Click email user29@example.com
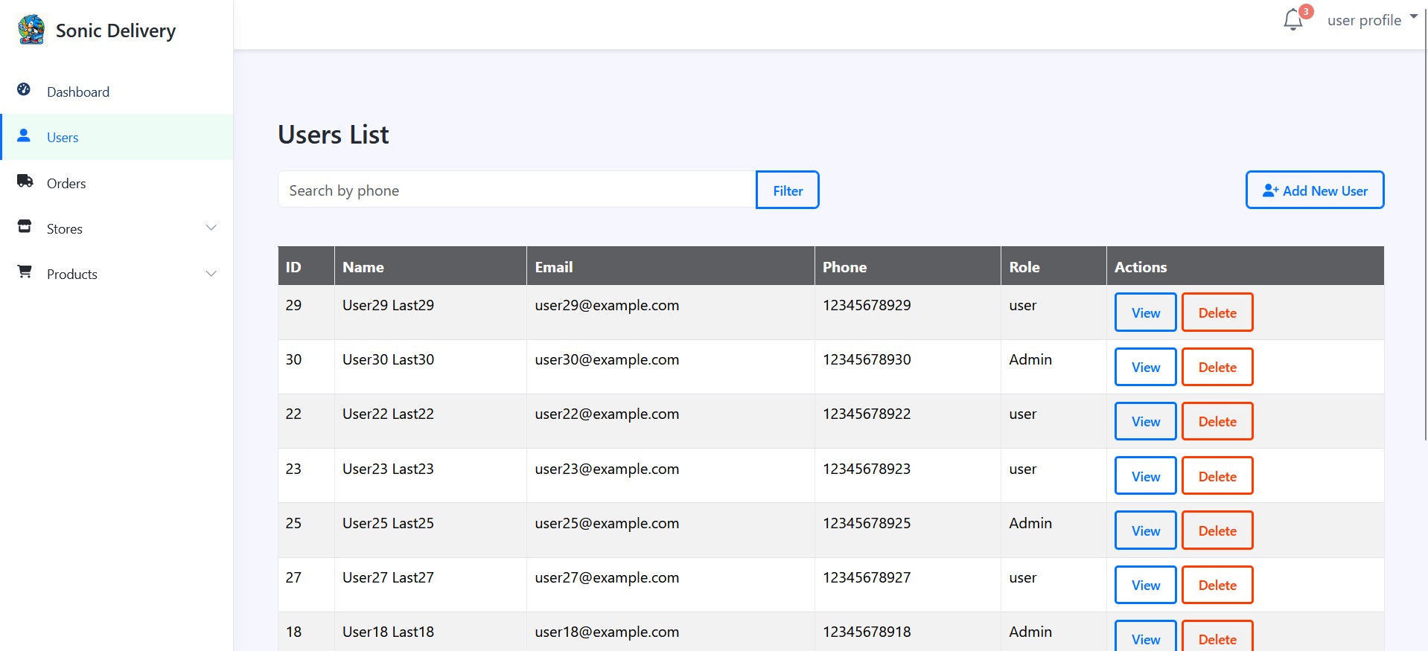Viewport: 1428px width, 651px height. pyautogui.click(x=607, y=305)
